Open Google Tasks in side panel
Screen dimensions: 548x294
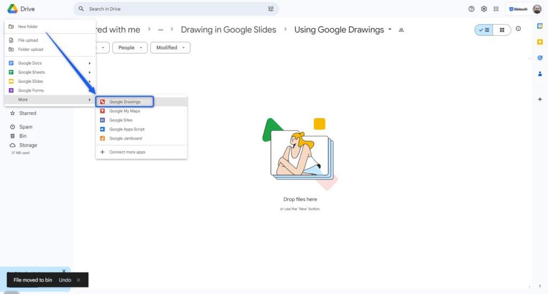[540, 58]
